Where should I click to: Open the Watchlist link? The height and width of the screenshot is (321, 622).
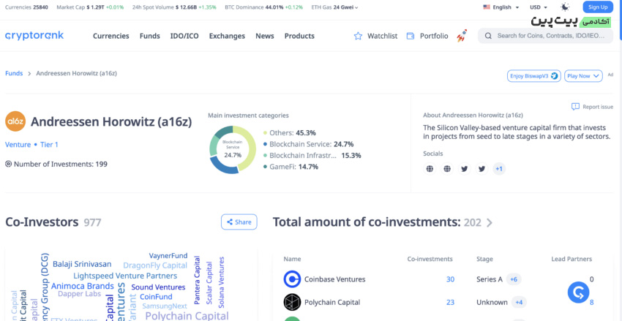point(383,36)
